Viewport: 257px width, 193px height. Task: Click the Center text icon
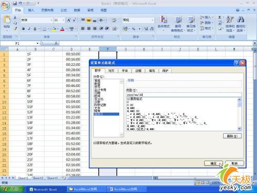tap(89, 28)
